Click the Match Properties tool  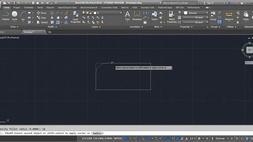172,17
